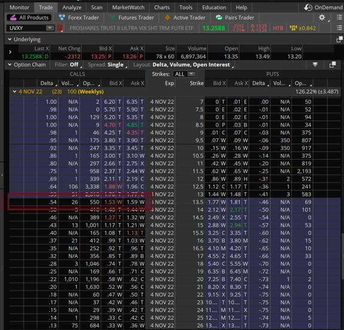Switch to the Analyze tab
The image size is (344, 330).
click(72, 7)
